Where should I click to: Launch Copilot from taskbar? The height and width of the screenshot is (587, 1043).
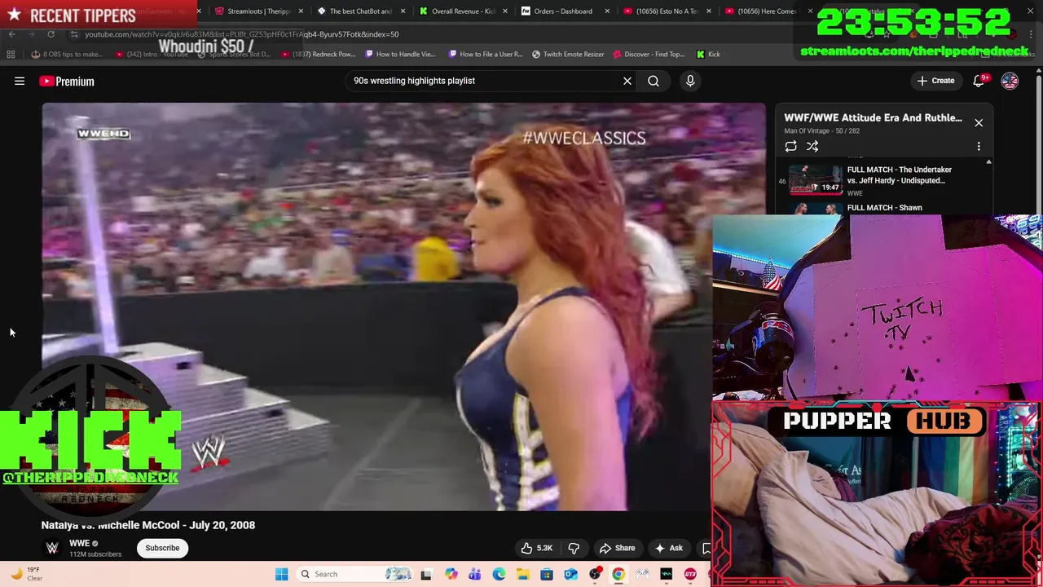tap(451, 574)
